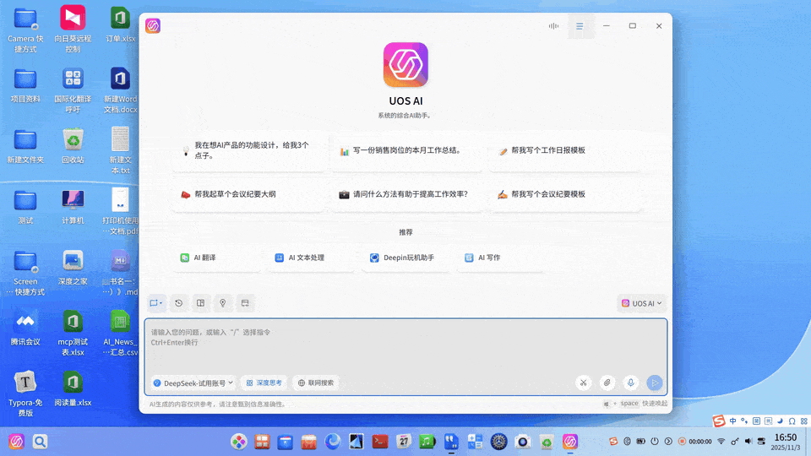Select the 帮我写个工作日报模板 prompt

point(565,150)
